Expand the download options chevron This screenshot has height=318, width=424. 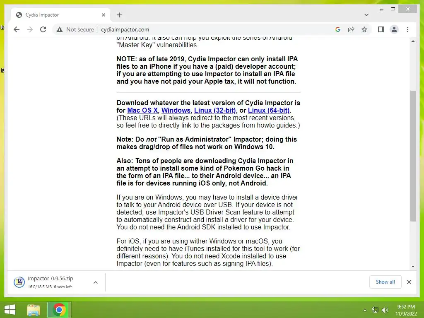click(x=96, y=282)
